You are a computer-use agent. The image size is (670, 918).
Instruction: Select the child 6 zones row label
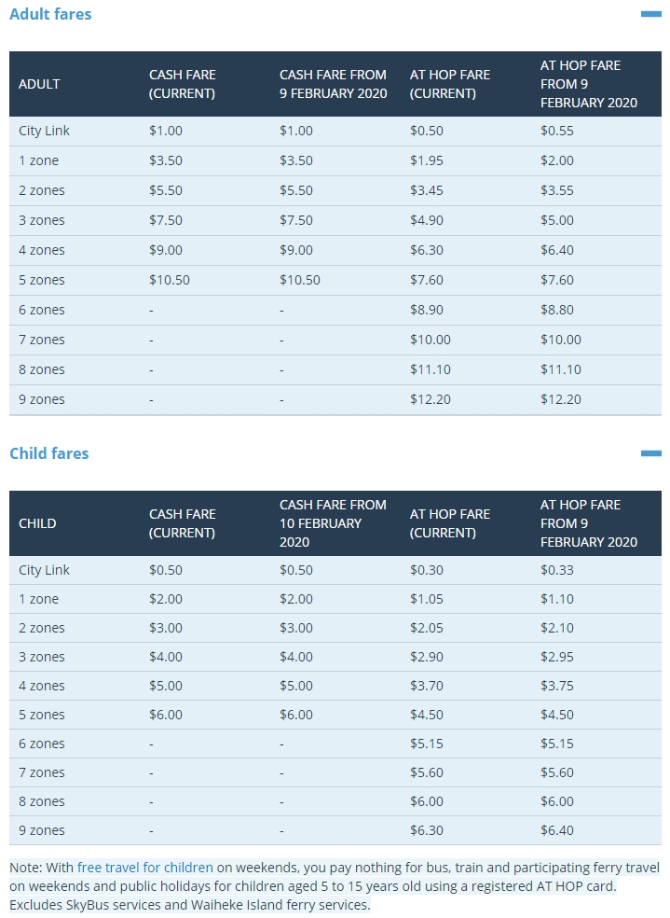click(x=42, y=744)
